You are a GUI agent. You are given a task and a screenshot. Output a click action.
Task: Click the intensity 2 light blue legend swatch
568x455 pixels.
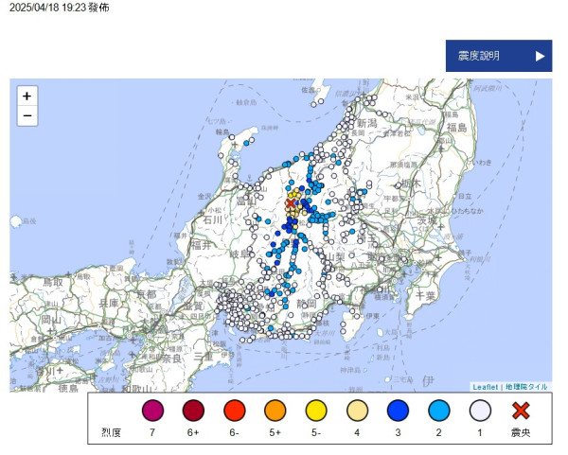tap(439, 411)
